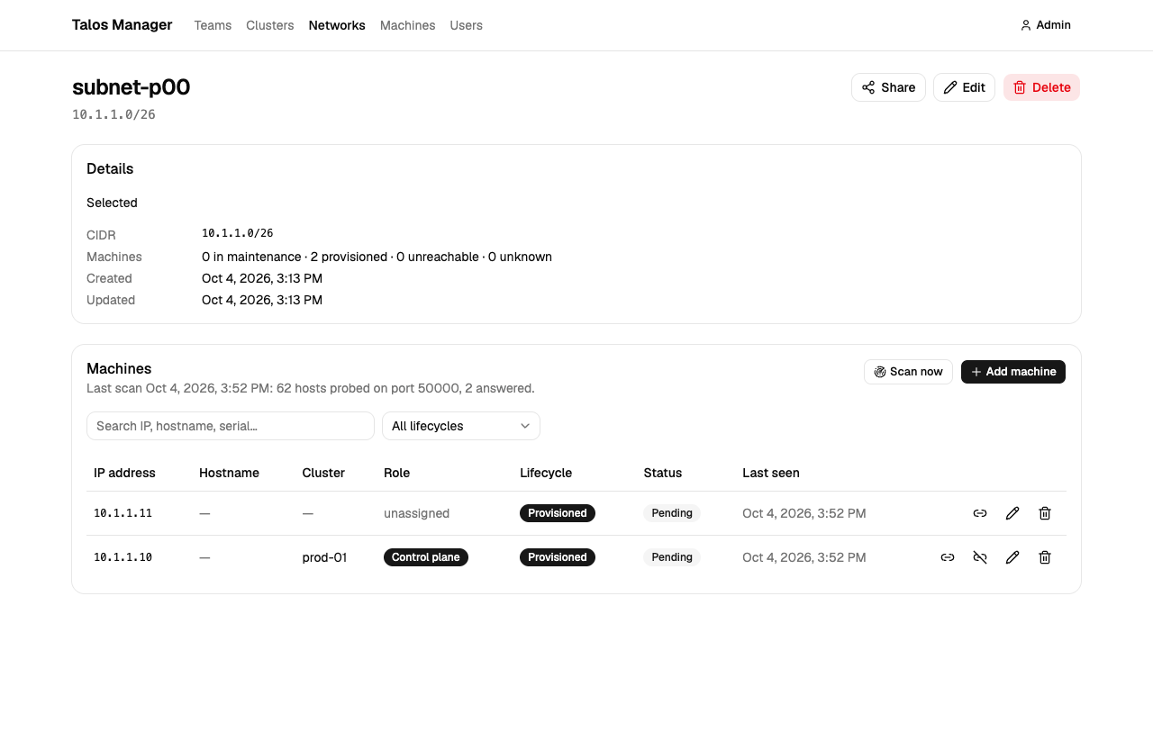Click the Last scan summary text
1153x732 pixels.
(x=311, y=388)
